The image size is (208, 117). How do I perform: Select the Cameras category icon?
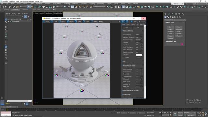coord(173,17)
